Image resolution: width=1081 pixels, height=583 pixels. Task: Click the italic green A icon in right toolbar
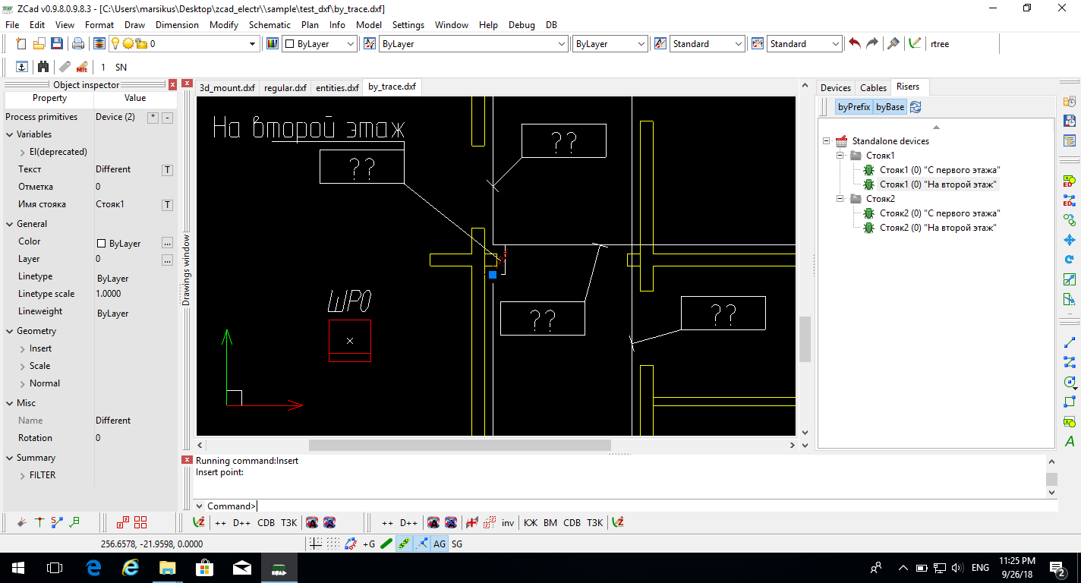click(1070, 441)
